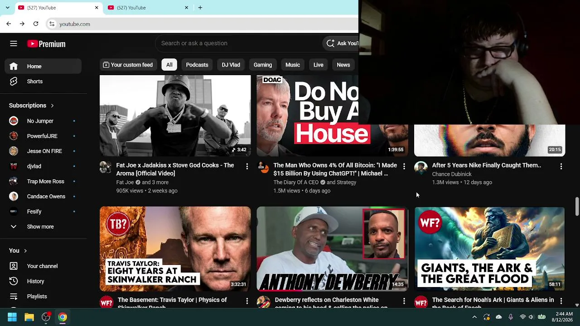
Task: Click channel avatar beside Travis Taylor video title
Action: pyautogui.click(x=106, y=302)
